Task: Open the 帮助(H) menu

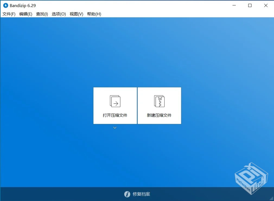Action: coord(94,14)
